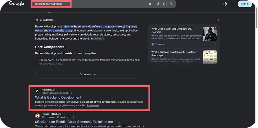Open r/Backend on Reddit result link
Image resolution: width=258 pixels, height=128 pixels.
[78, 122]
